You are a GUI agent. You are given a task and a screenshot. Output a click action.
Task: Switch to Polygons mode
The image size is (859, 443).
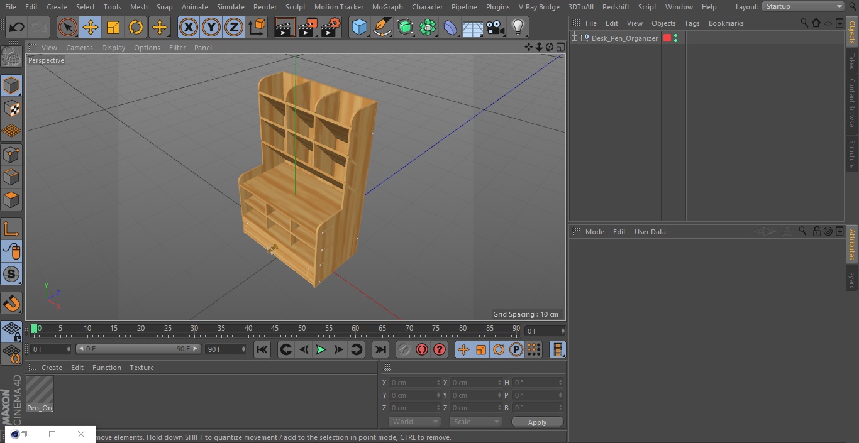tap(11, 200)
